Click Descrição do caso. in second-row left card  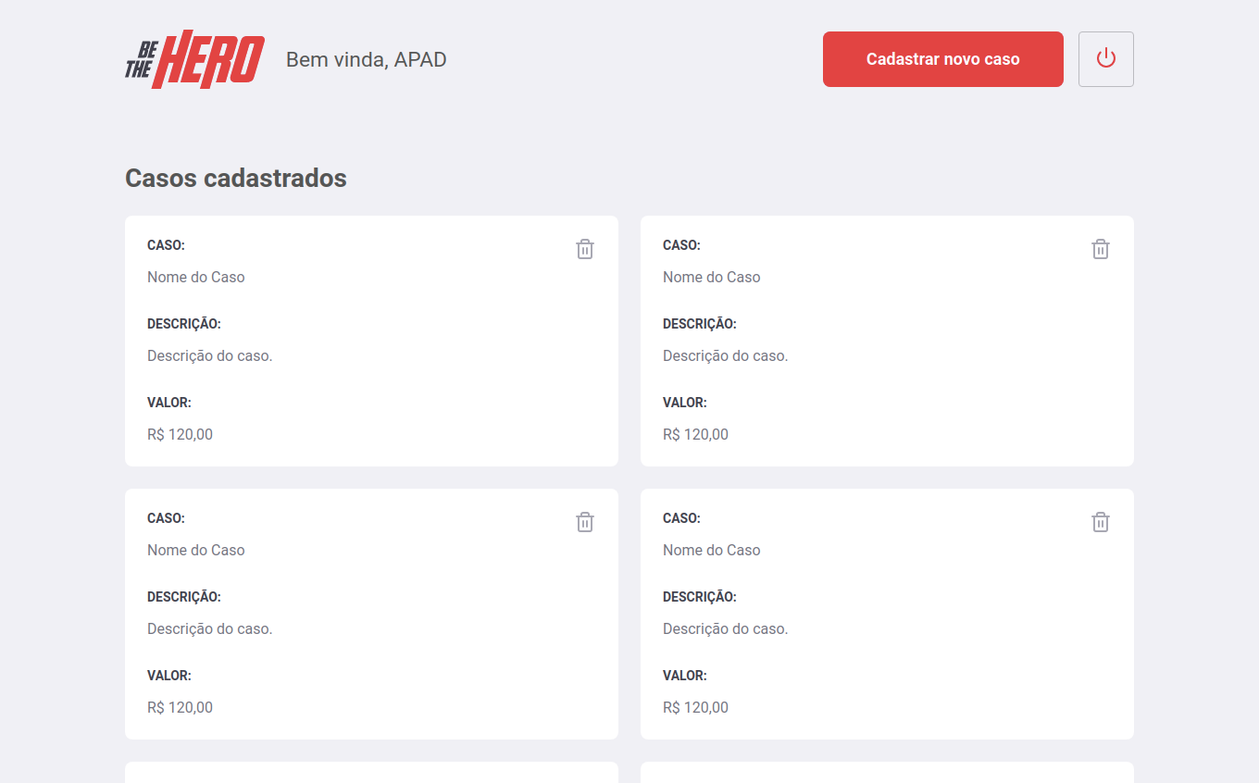pos(210,628)
